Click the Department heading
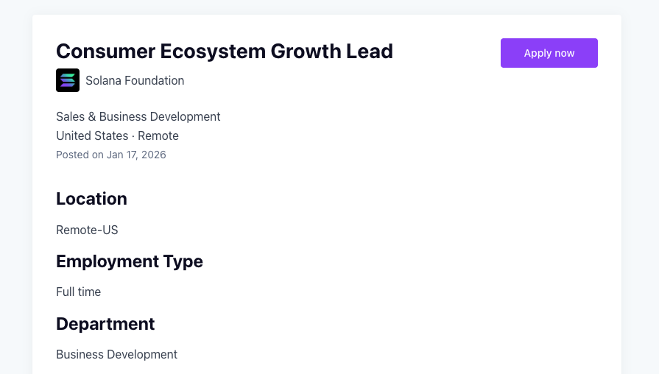This screenshot has width=659, height=374. pos(105,324)
